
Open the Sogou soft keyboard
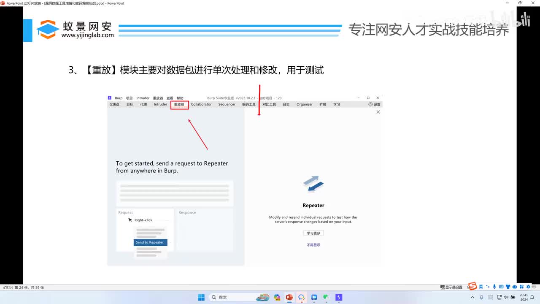501,287
